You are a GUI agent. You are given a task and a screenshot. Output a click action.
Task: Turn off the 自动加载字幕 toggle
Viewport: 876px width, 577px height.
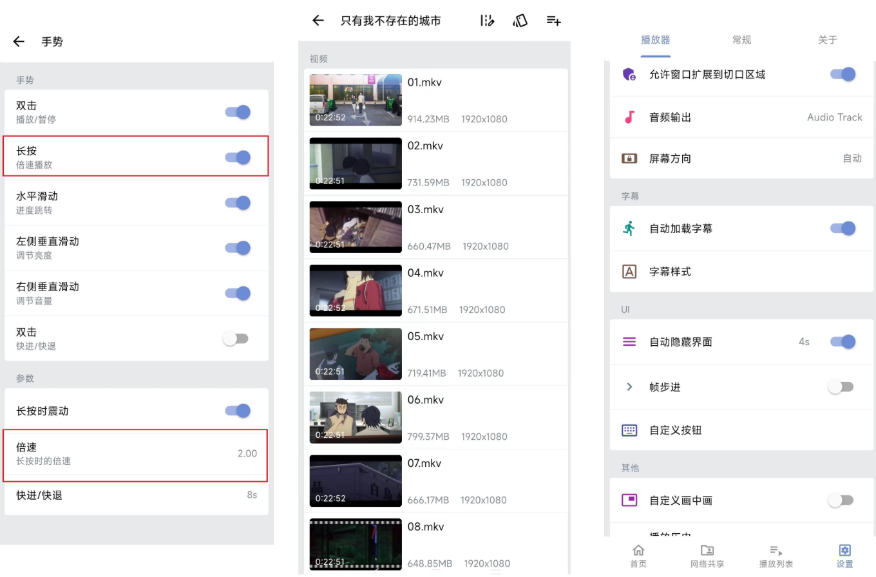click(x=843, y=228)
